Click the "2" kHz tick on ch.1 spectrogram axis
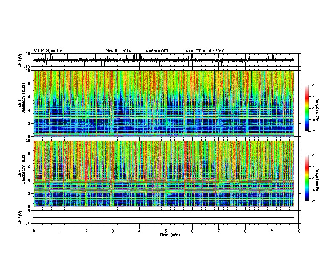Screen dimensions: 336x259 tap(30, 123)
